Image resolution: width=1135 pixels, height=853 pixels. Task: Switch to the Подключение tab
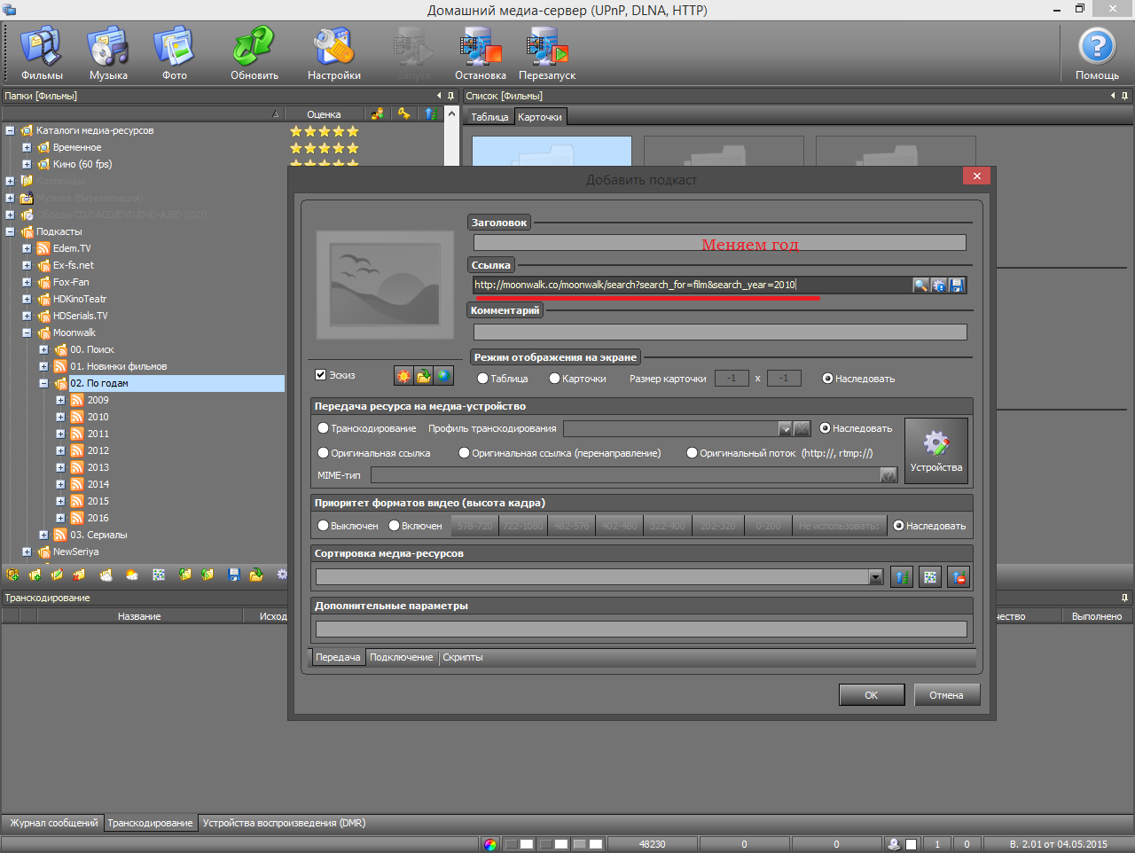401,657
